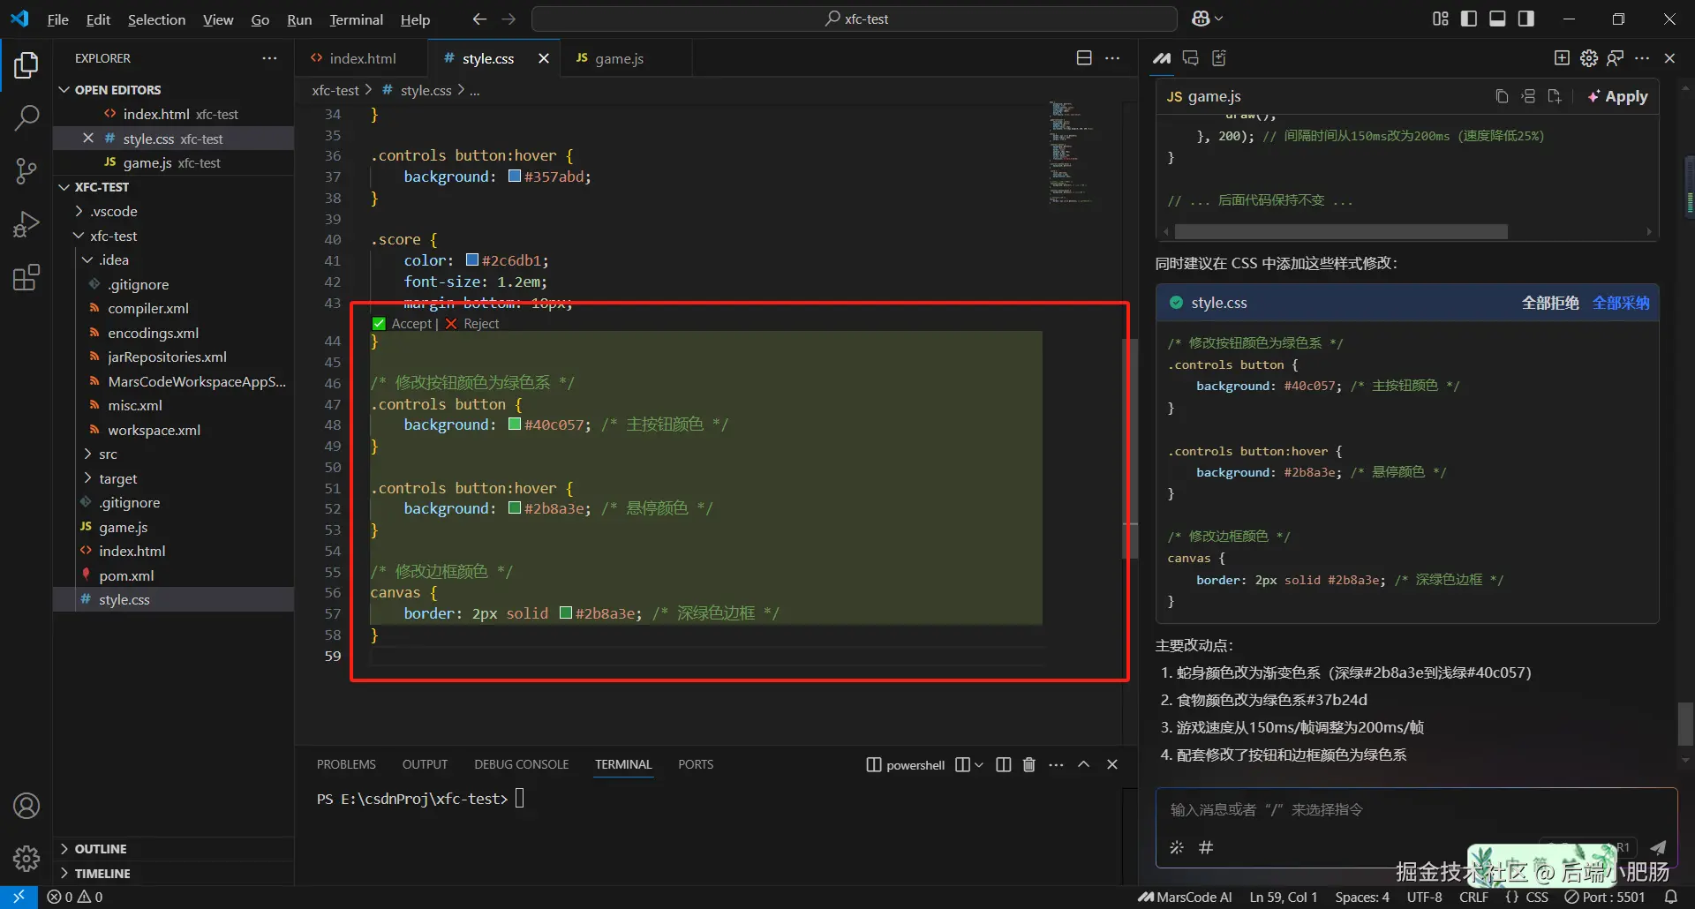Toggle the bottom panel visibility
Viewport: 1695px width, 909px height.
point(1497,19)
